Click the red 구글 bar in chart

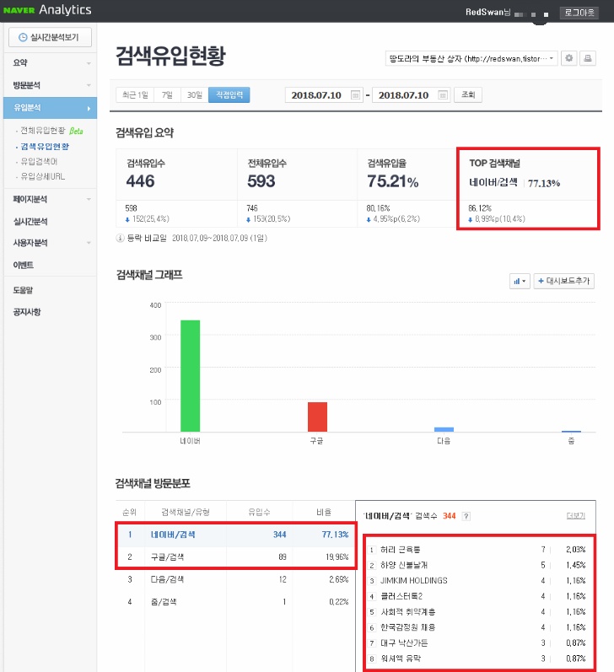(317, 417)
